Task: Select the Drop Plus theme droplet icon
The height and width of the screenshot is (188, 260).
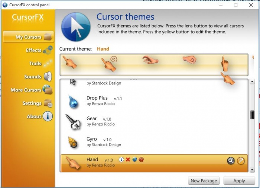Action: pos(73,102)
